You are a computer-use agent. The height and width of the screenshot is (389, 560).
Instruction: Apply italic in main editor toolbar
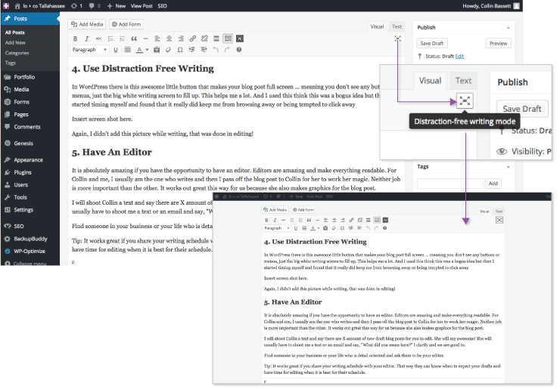coord(87,39)
